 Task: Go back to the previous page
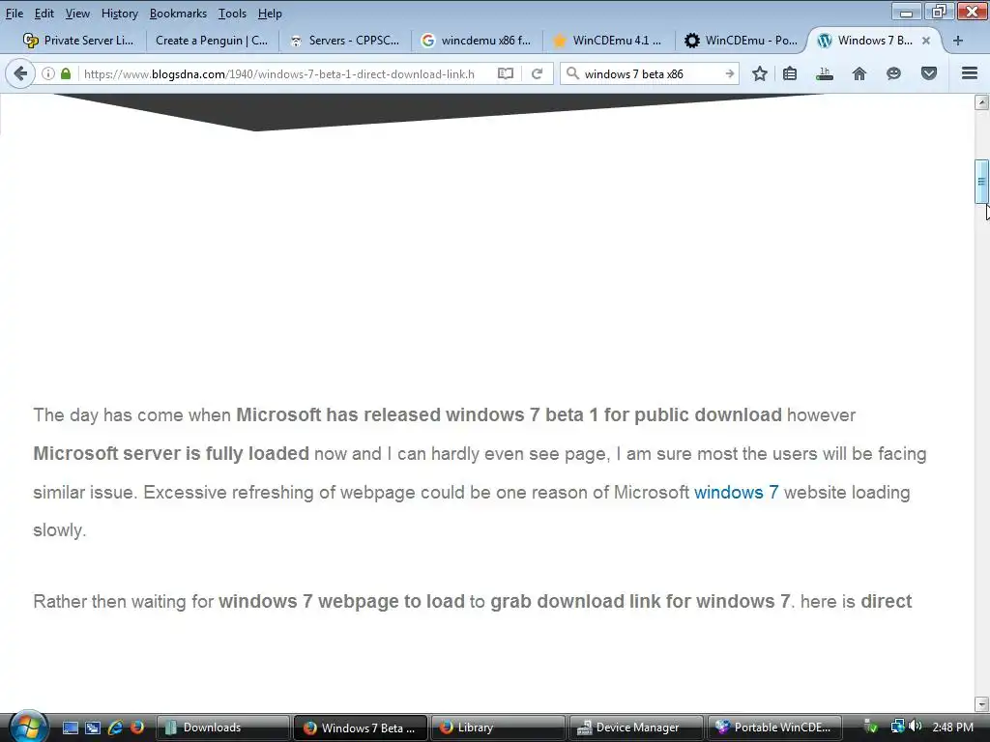pos(20,73)
